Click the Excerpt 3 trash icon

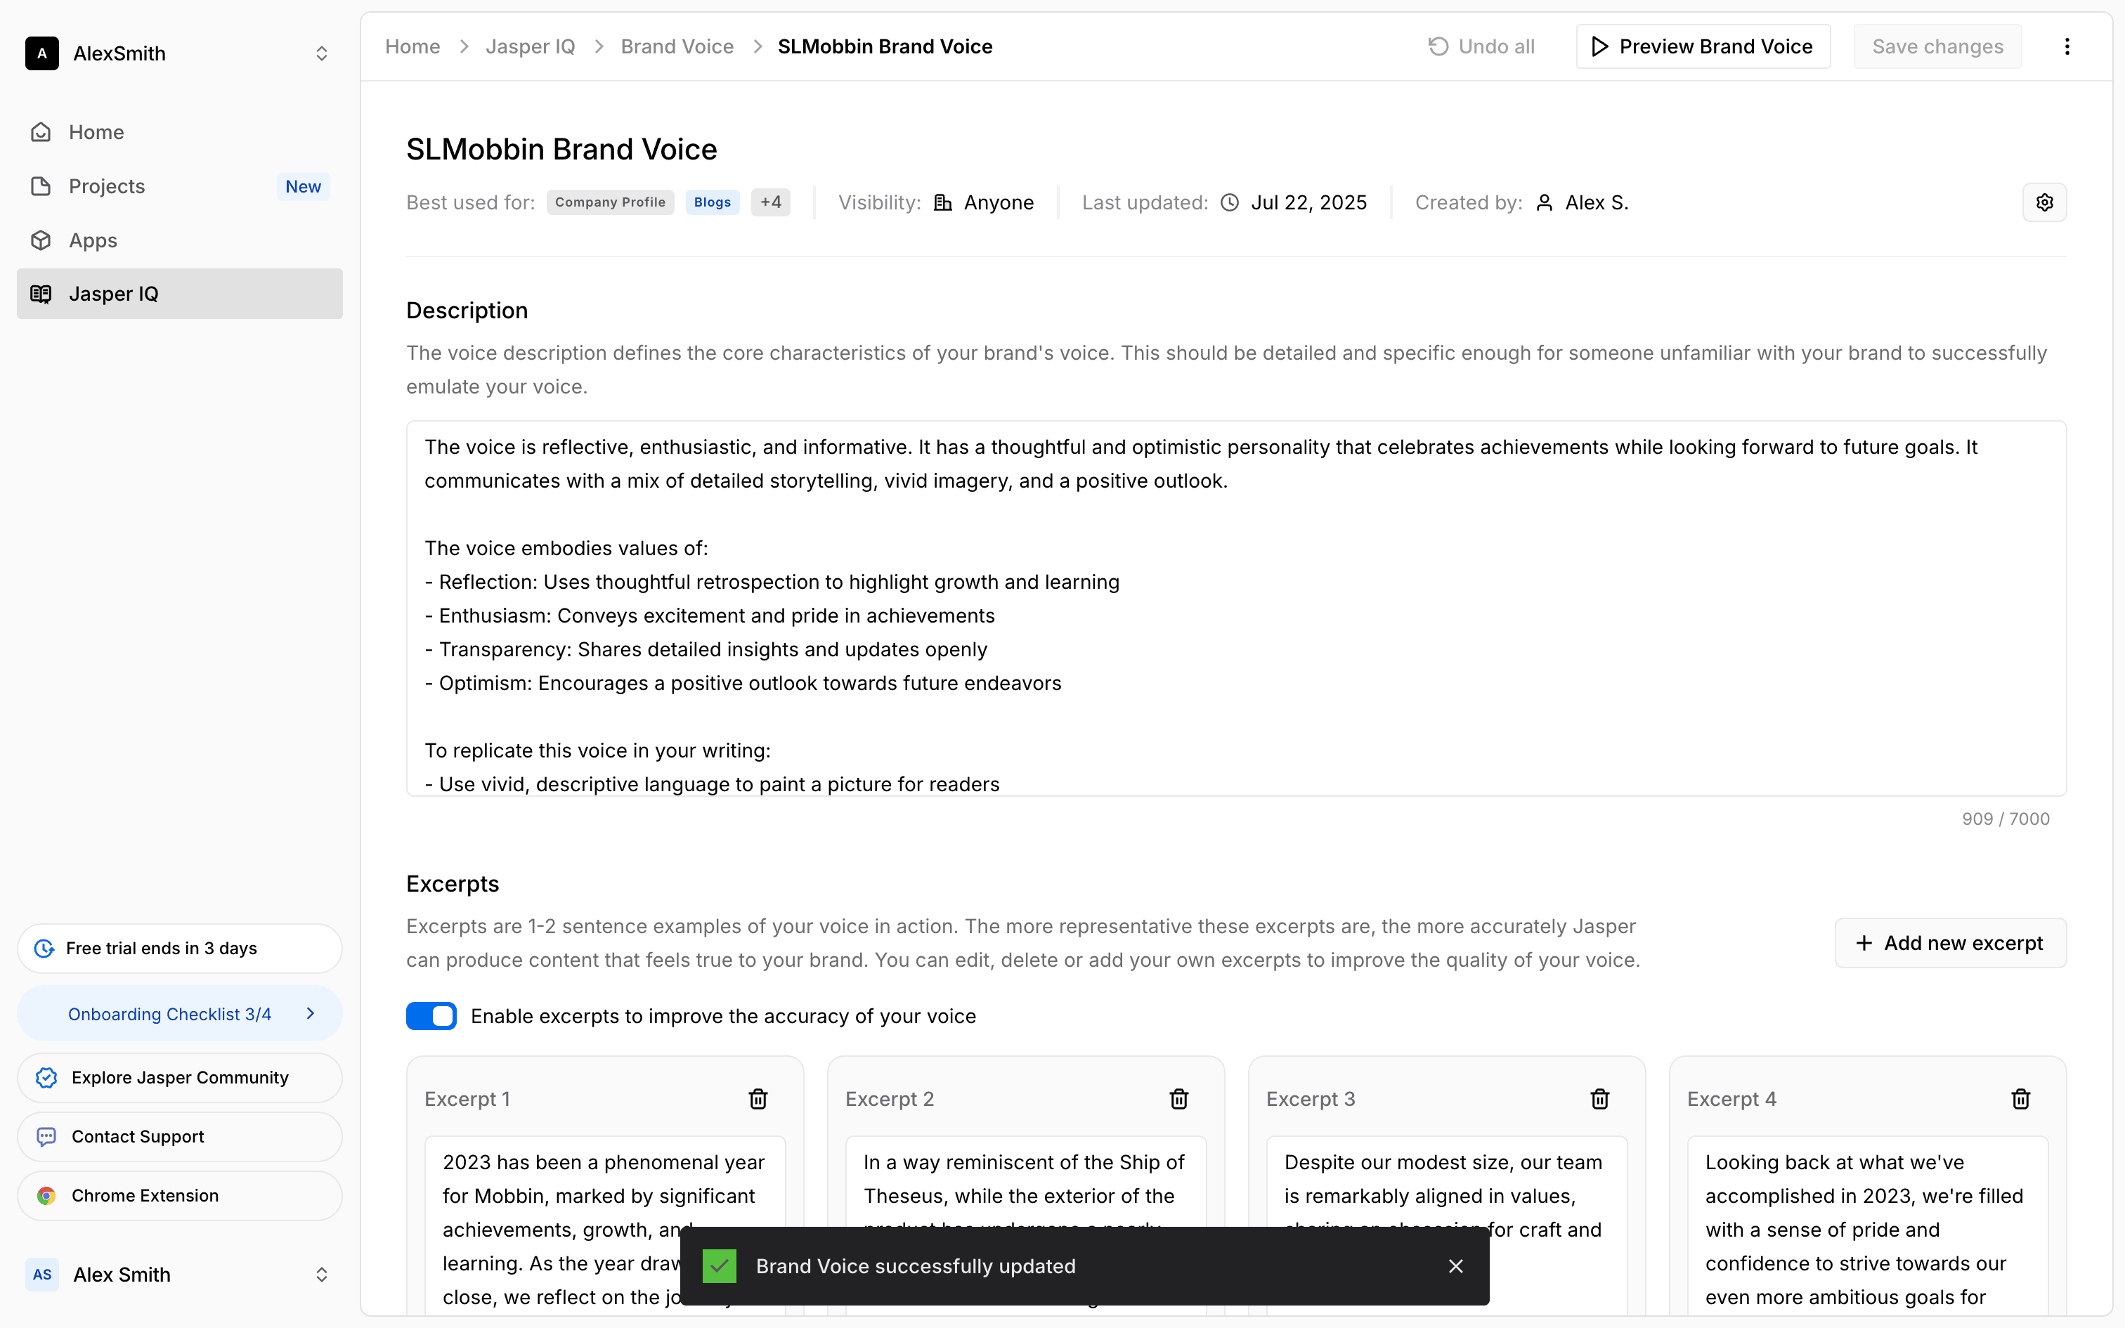[x=1599, y=1099]
